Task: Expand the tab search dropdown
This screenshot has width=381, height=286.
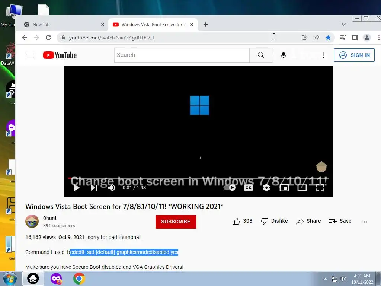Action: coord(343,25)
